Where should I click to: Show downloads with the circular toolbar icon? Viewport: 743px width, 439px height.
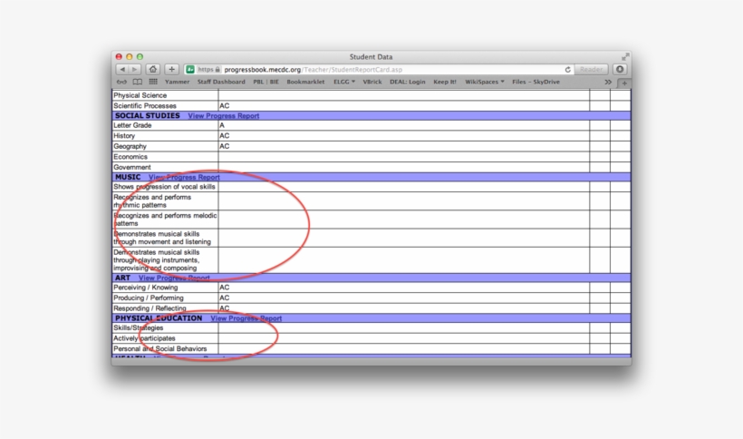[x=620, y=69]
